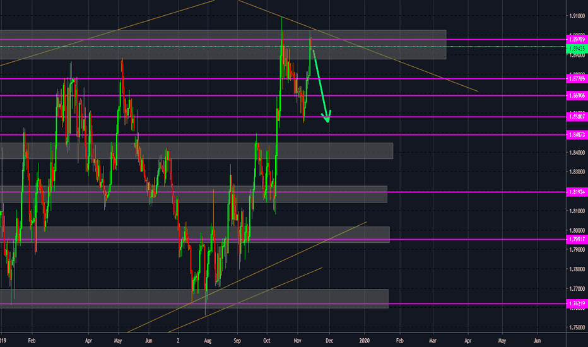The height and width of the screenshot is (347, 588).
Task: Select the 2020 year marker on time axis
Action: pos(365,339)
